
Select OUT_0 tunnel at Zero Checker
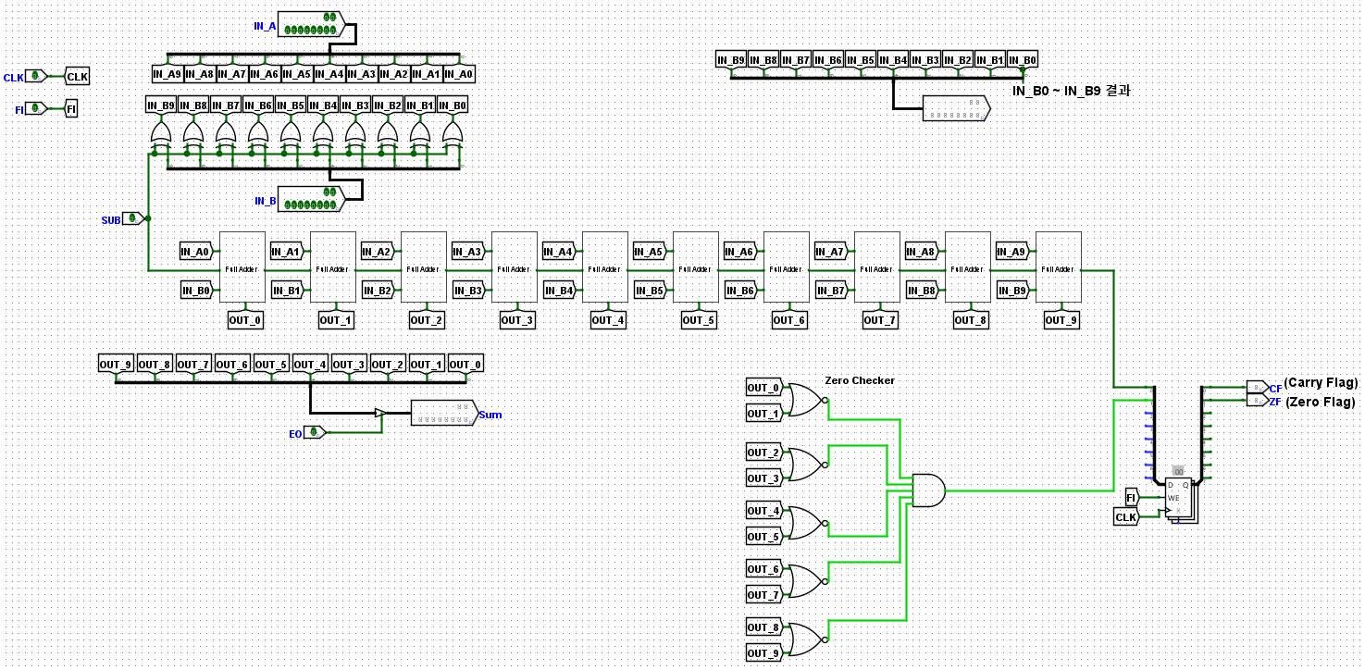[x=763, y=388]
